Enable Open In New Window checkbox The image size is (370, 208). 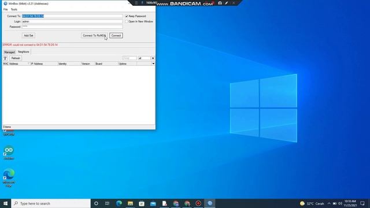(127, 21)
